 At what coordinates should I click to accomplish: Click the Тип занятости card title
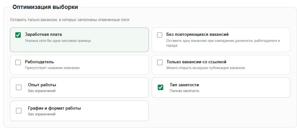(x=184, y=85)
